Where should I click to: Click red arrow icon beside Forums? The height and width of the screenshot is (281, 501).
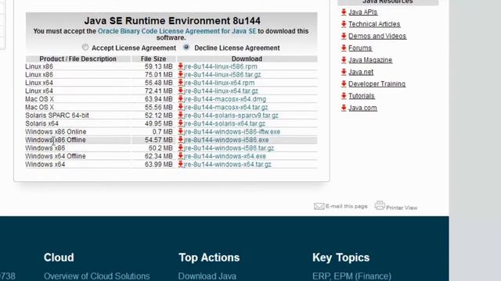[x=344, y=48]
